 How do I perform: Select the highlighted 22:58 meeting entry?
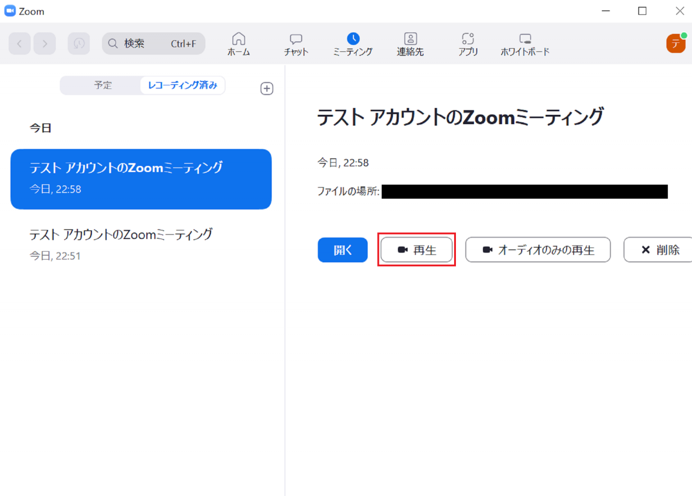coord(141,179)
